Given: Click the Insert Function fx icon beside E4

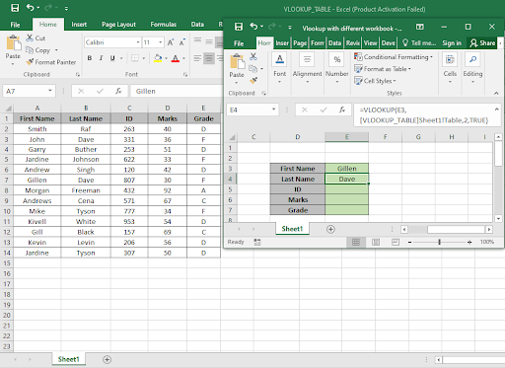Looking at the screenshot, I should tap(342, 110).
